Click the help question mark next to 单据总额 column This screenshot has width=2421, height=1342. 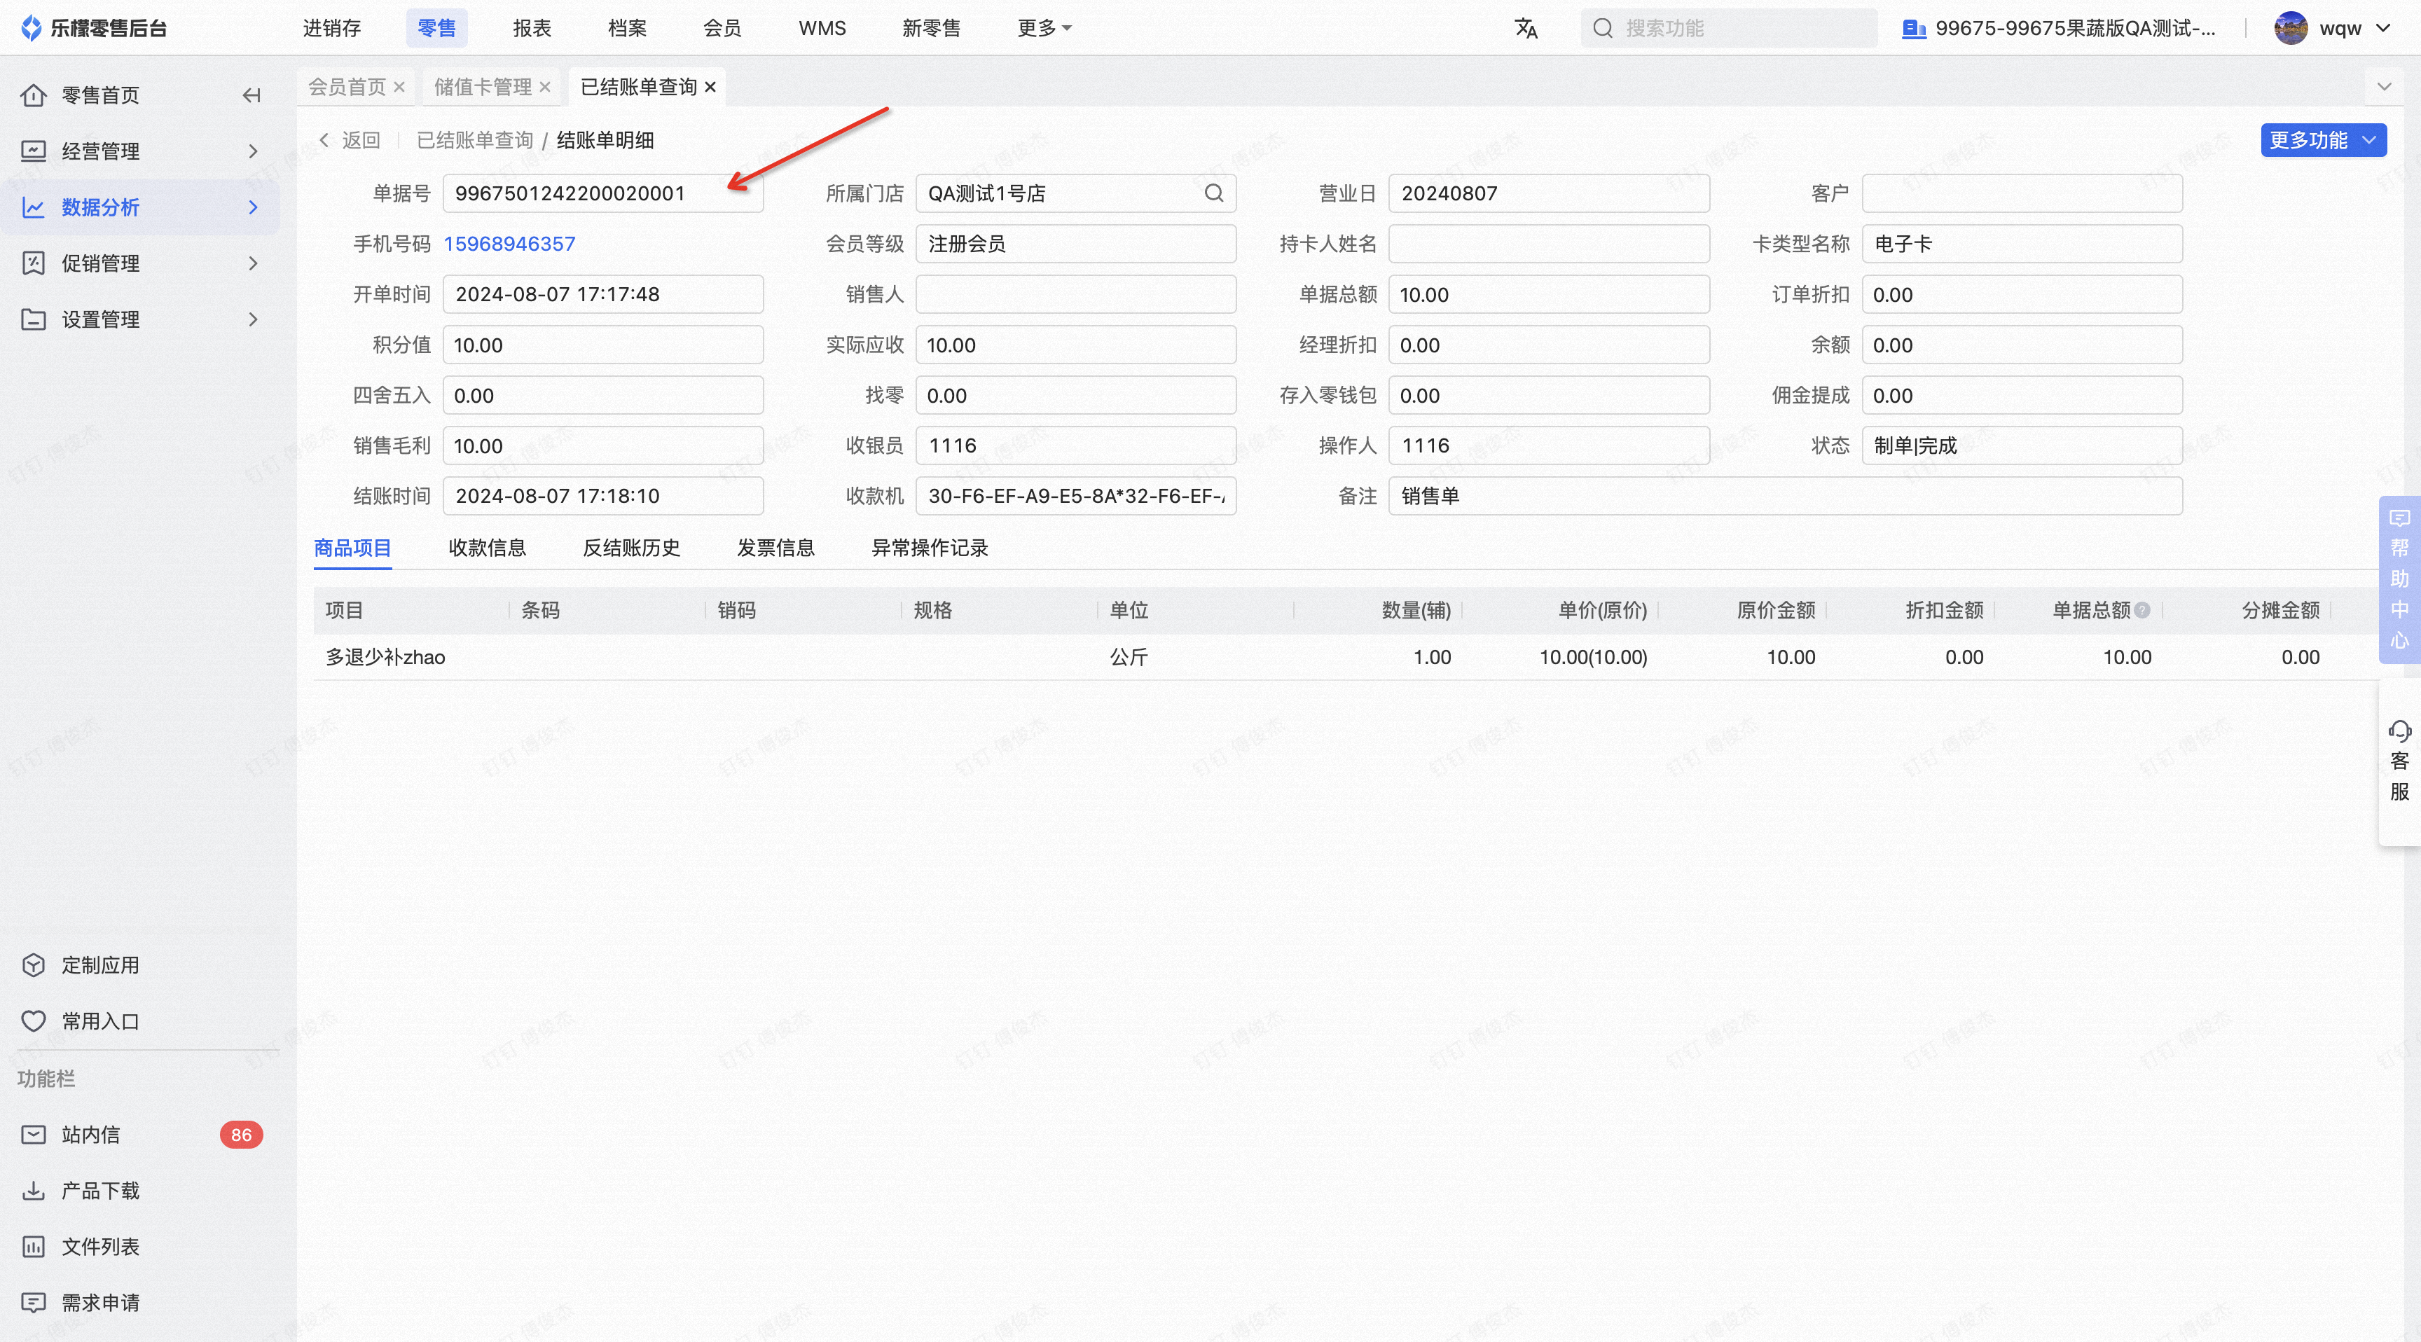[x=2142, y=610]
